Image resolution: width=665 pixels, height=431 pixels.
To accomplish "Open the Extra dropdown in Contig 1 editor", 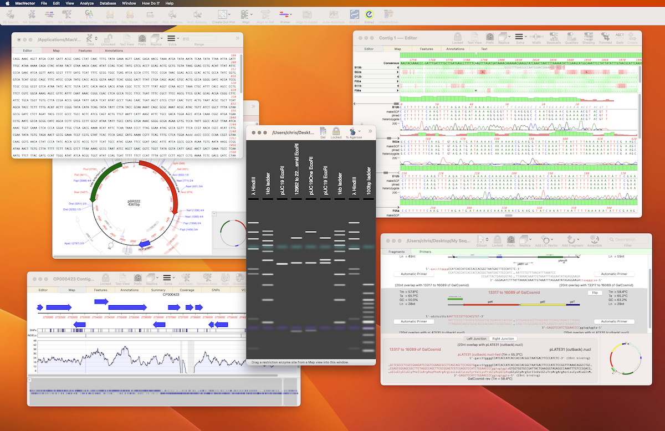I will click(x=525, y=38).
